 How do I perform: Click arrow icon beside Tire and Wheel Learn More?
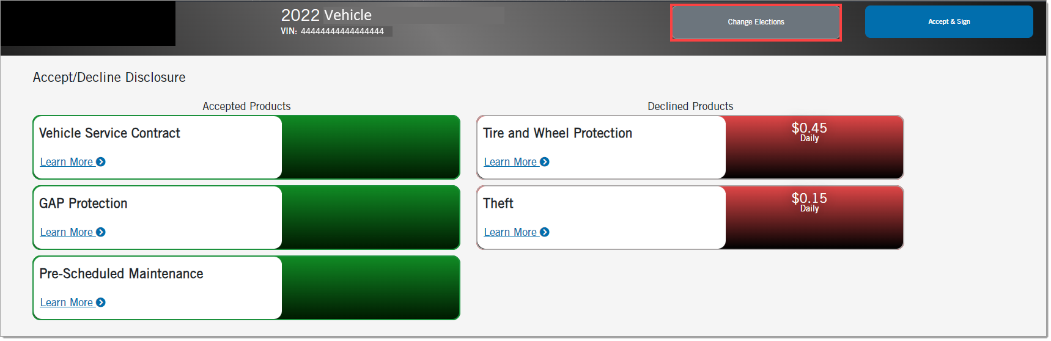click(545, 162)
